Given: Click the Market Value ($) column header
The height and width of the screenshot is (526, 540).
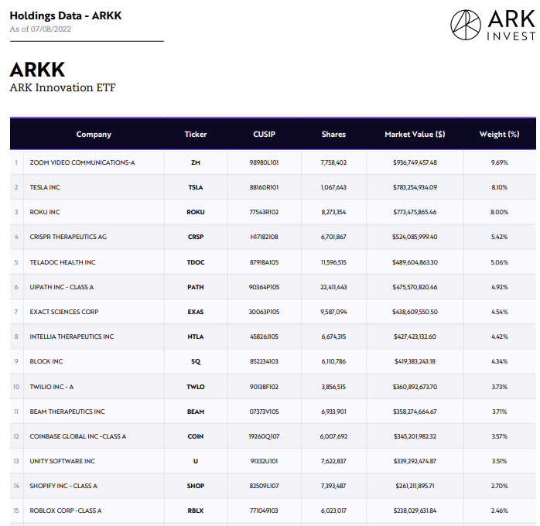Looking at the screenshot, I should [415, 135].
